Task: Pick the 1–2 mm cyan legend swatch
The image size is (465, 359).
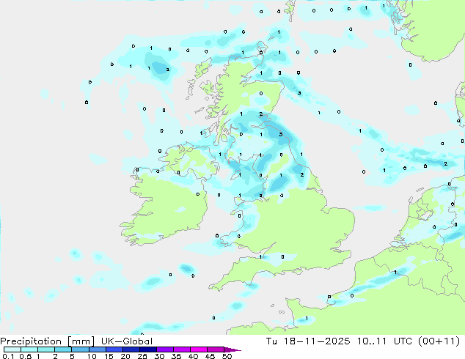Action: 46,349
